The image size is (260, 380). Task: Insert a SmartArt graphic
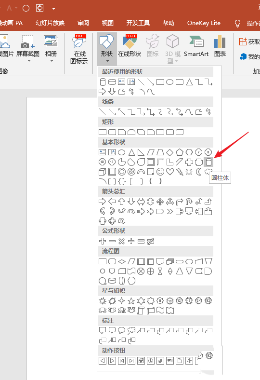[x=196, y=46]
